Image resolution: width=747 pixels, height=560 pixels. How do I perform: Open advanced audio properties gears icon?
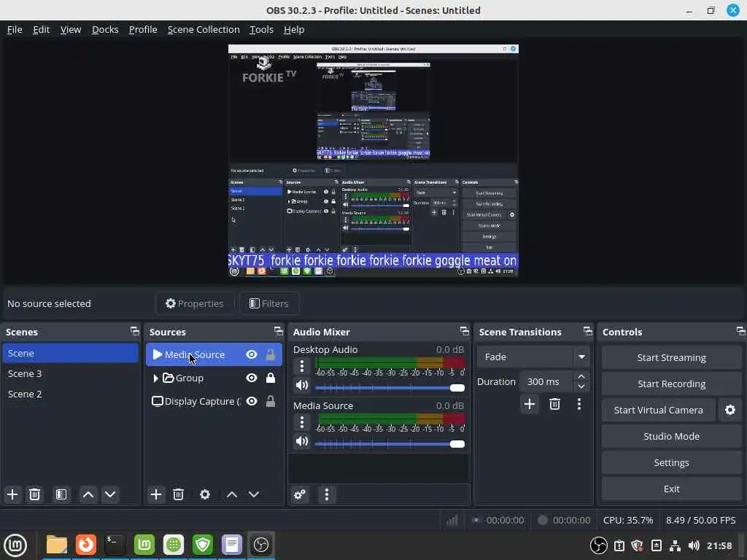(x=300, y=494)
